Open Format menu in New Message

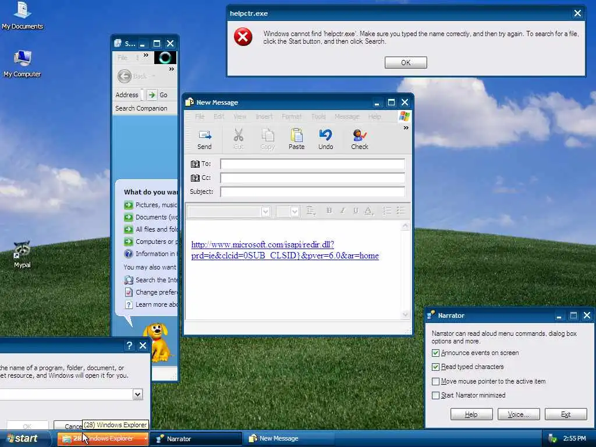point(292,116)
